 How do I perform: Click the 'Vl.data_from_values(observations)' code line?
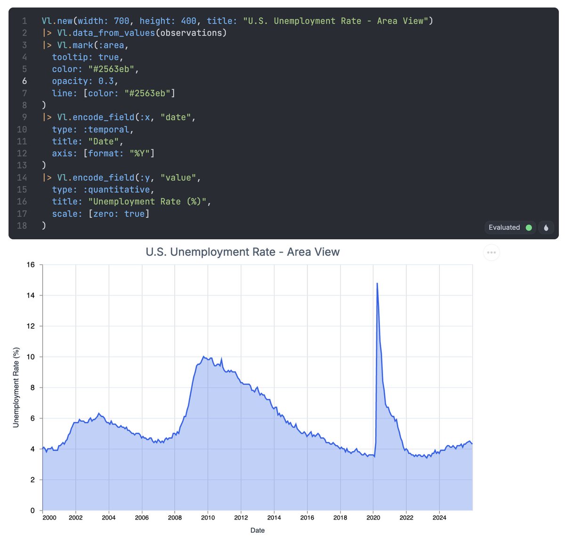[x=134, y=33]
